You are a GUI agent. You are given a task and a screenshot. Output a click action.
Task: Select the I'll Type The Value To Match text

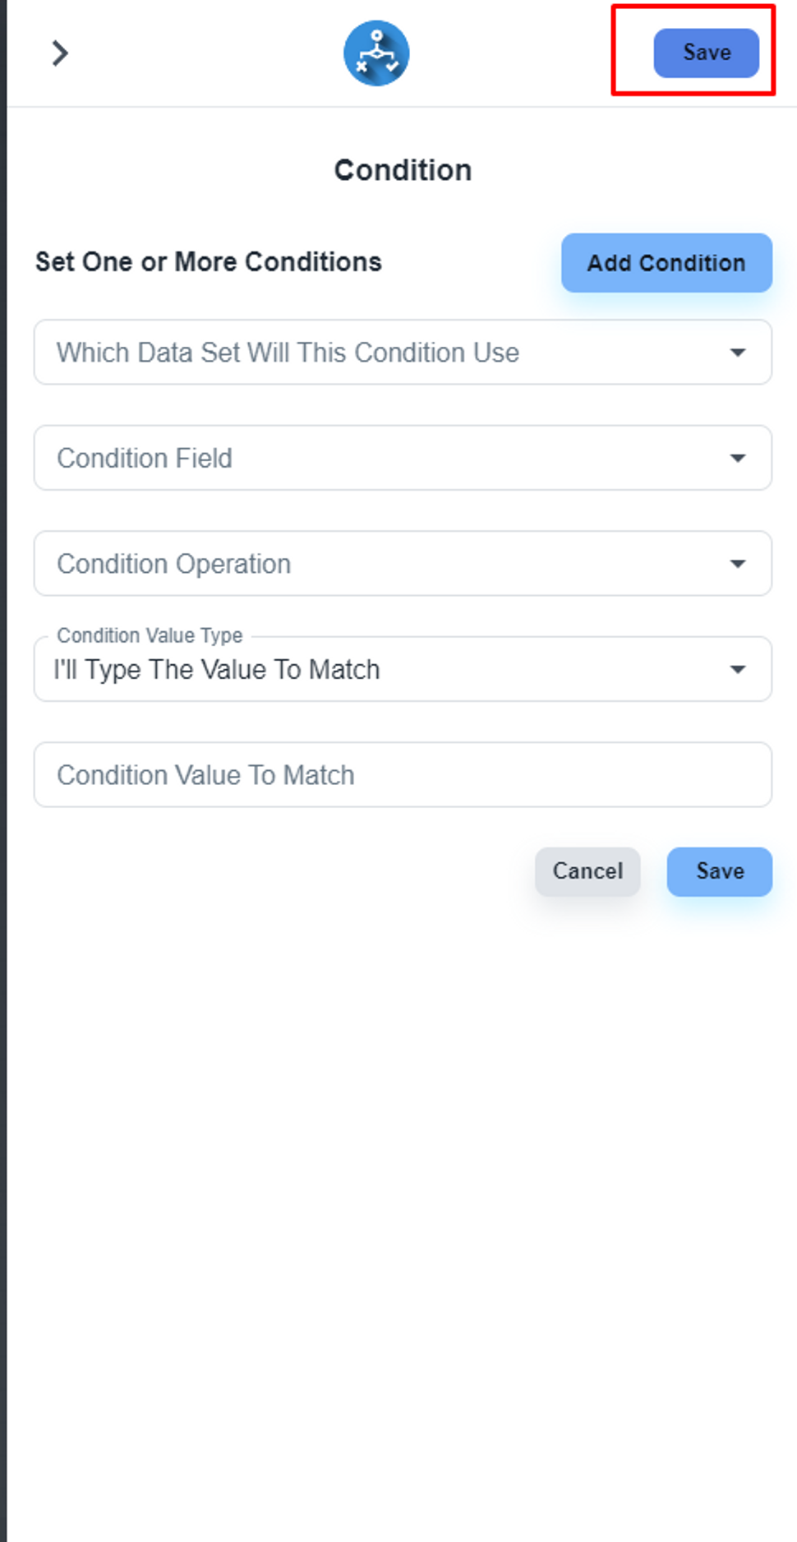tap(217, 670)
